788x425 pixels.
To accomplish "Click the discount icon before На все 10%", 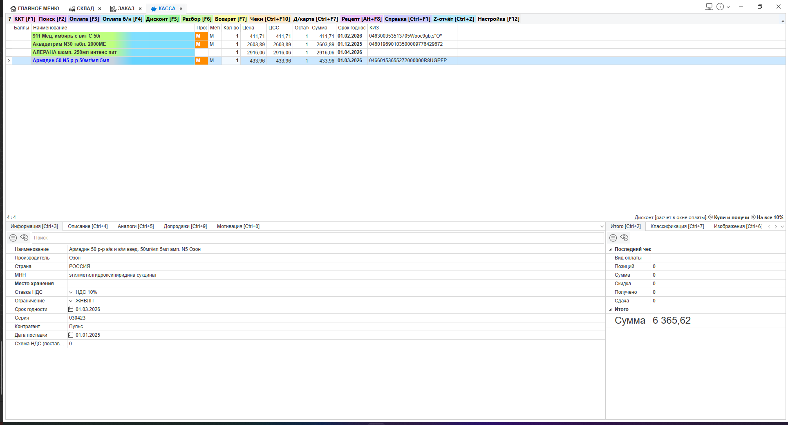I will click(753, 217).
